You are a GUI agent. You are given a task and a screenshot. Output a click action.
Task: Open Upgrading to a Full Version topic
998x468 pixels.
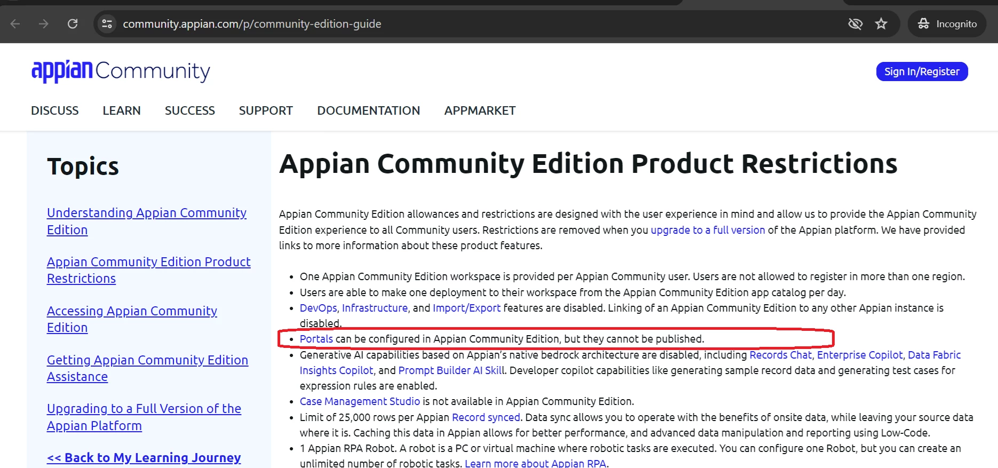click(x=144, y=417)
